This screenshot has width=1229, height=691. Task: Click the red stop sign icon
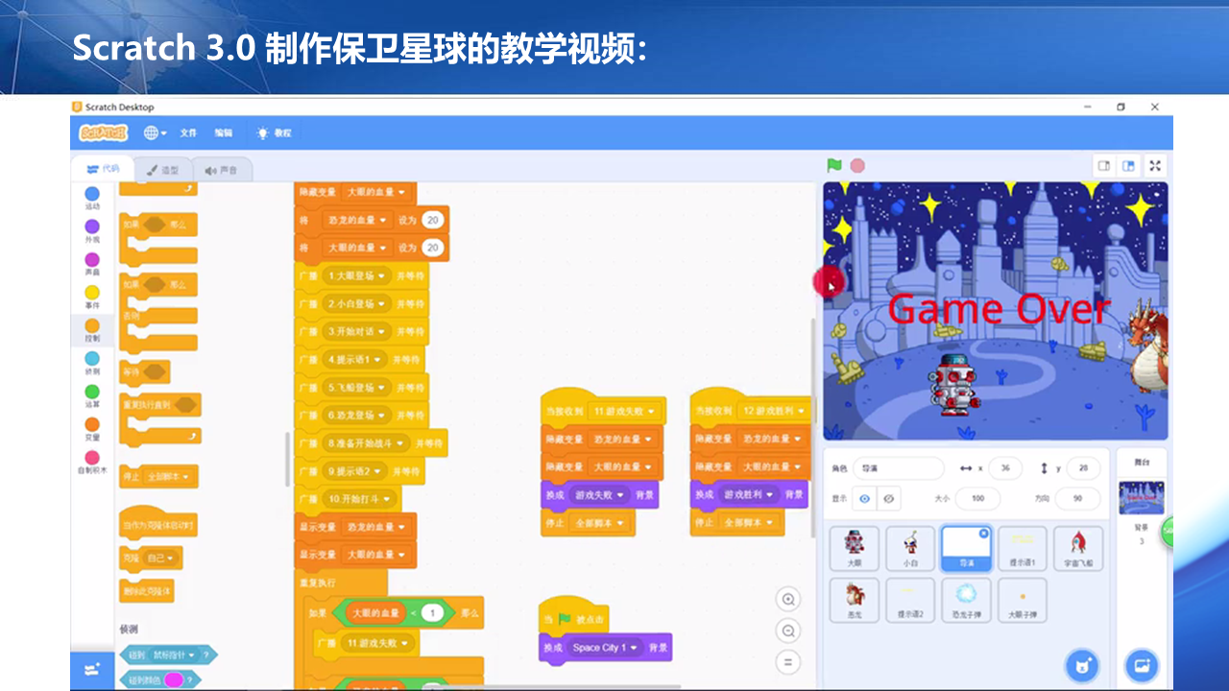(x=855, y=165)
